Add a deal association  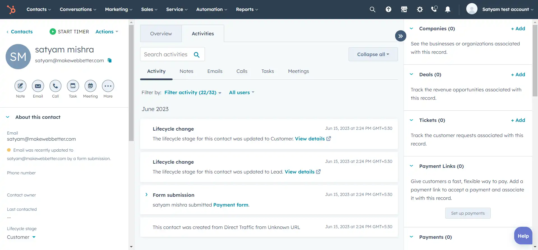coord(518,75)
